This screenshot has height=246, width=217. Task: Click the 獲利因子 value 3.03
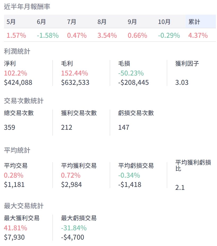pos(182,82)
